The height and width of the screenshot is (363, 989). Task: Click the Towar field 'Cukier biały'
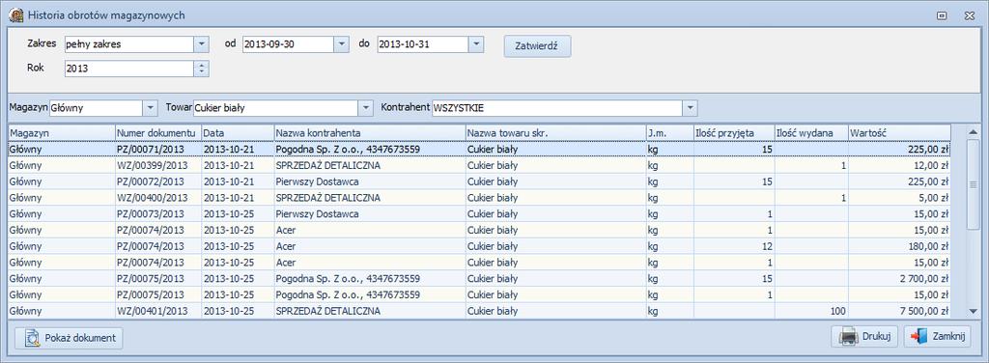(x=276, y=108)
